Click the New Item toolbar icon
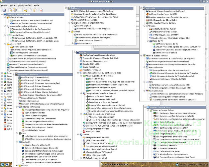This screenshot has height=167, width=209. [x=10, y=10]
